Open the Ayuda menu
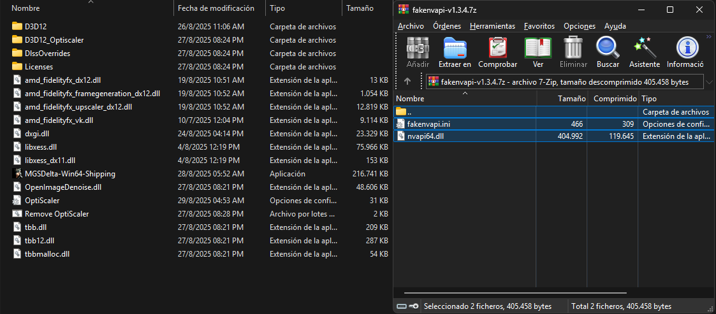The width and height of the screenshot is (716, 314). tap(615, 26)
